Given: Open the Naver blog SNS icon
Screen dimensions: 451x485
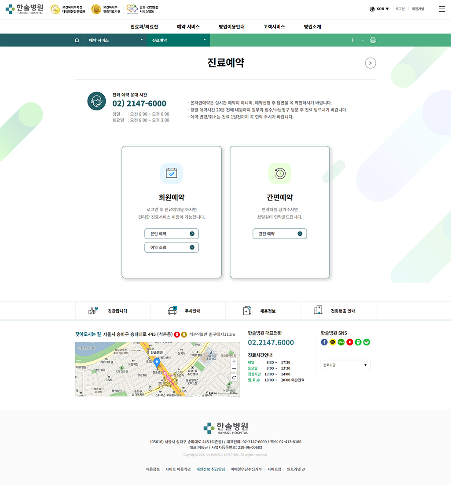Looking at the screenshot, I should [341, 342].
